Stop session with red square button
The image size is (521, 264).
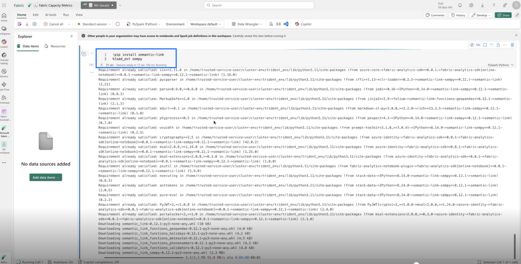coord(118,24)
